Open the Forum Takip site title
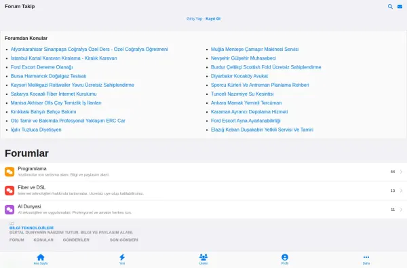407x268 pixels. 20,7
